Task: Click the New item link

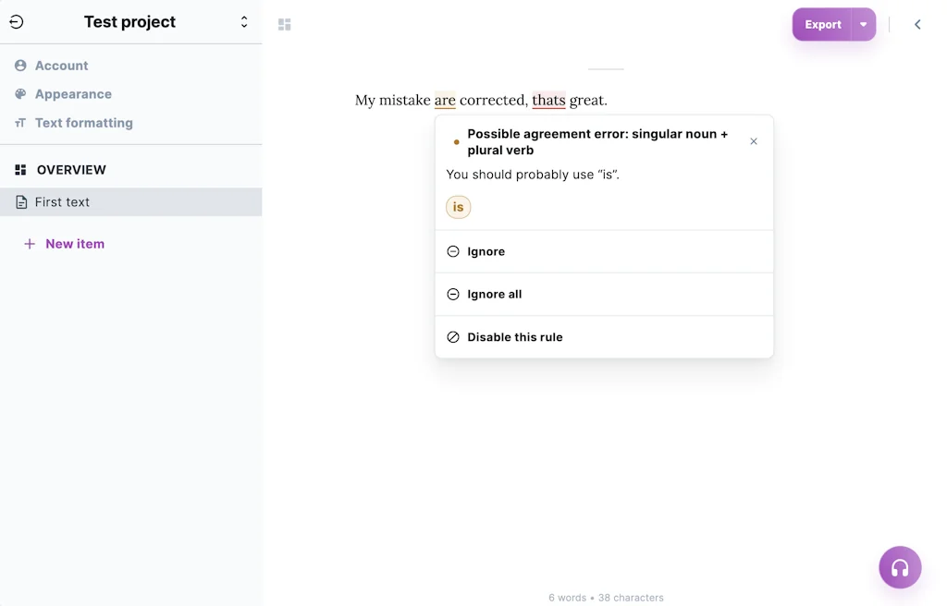Action: click(x=75, y=243)
